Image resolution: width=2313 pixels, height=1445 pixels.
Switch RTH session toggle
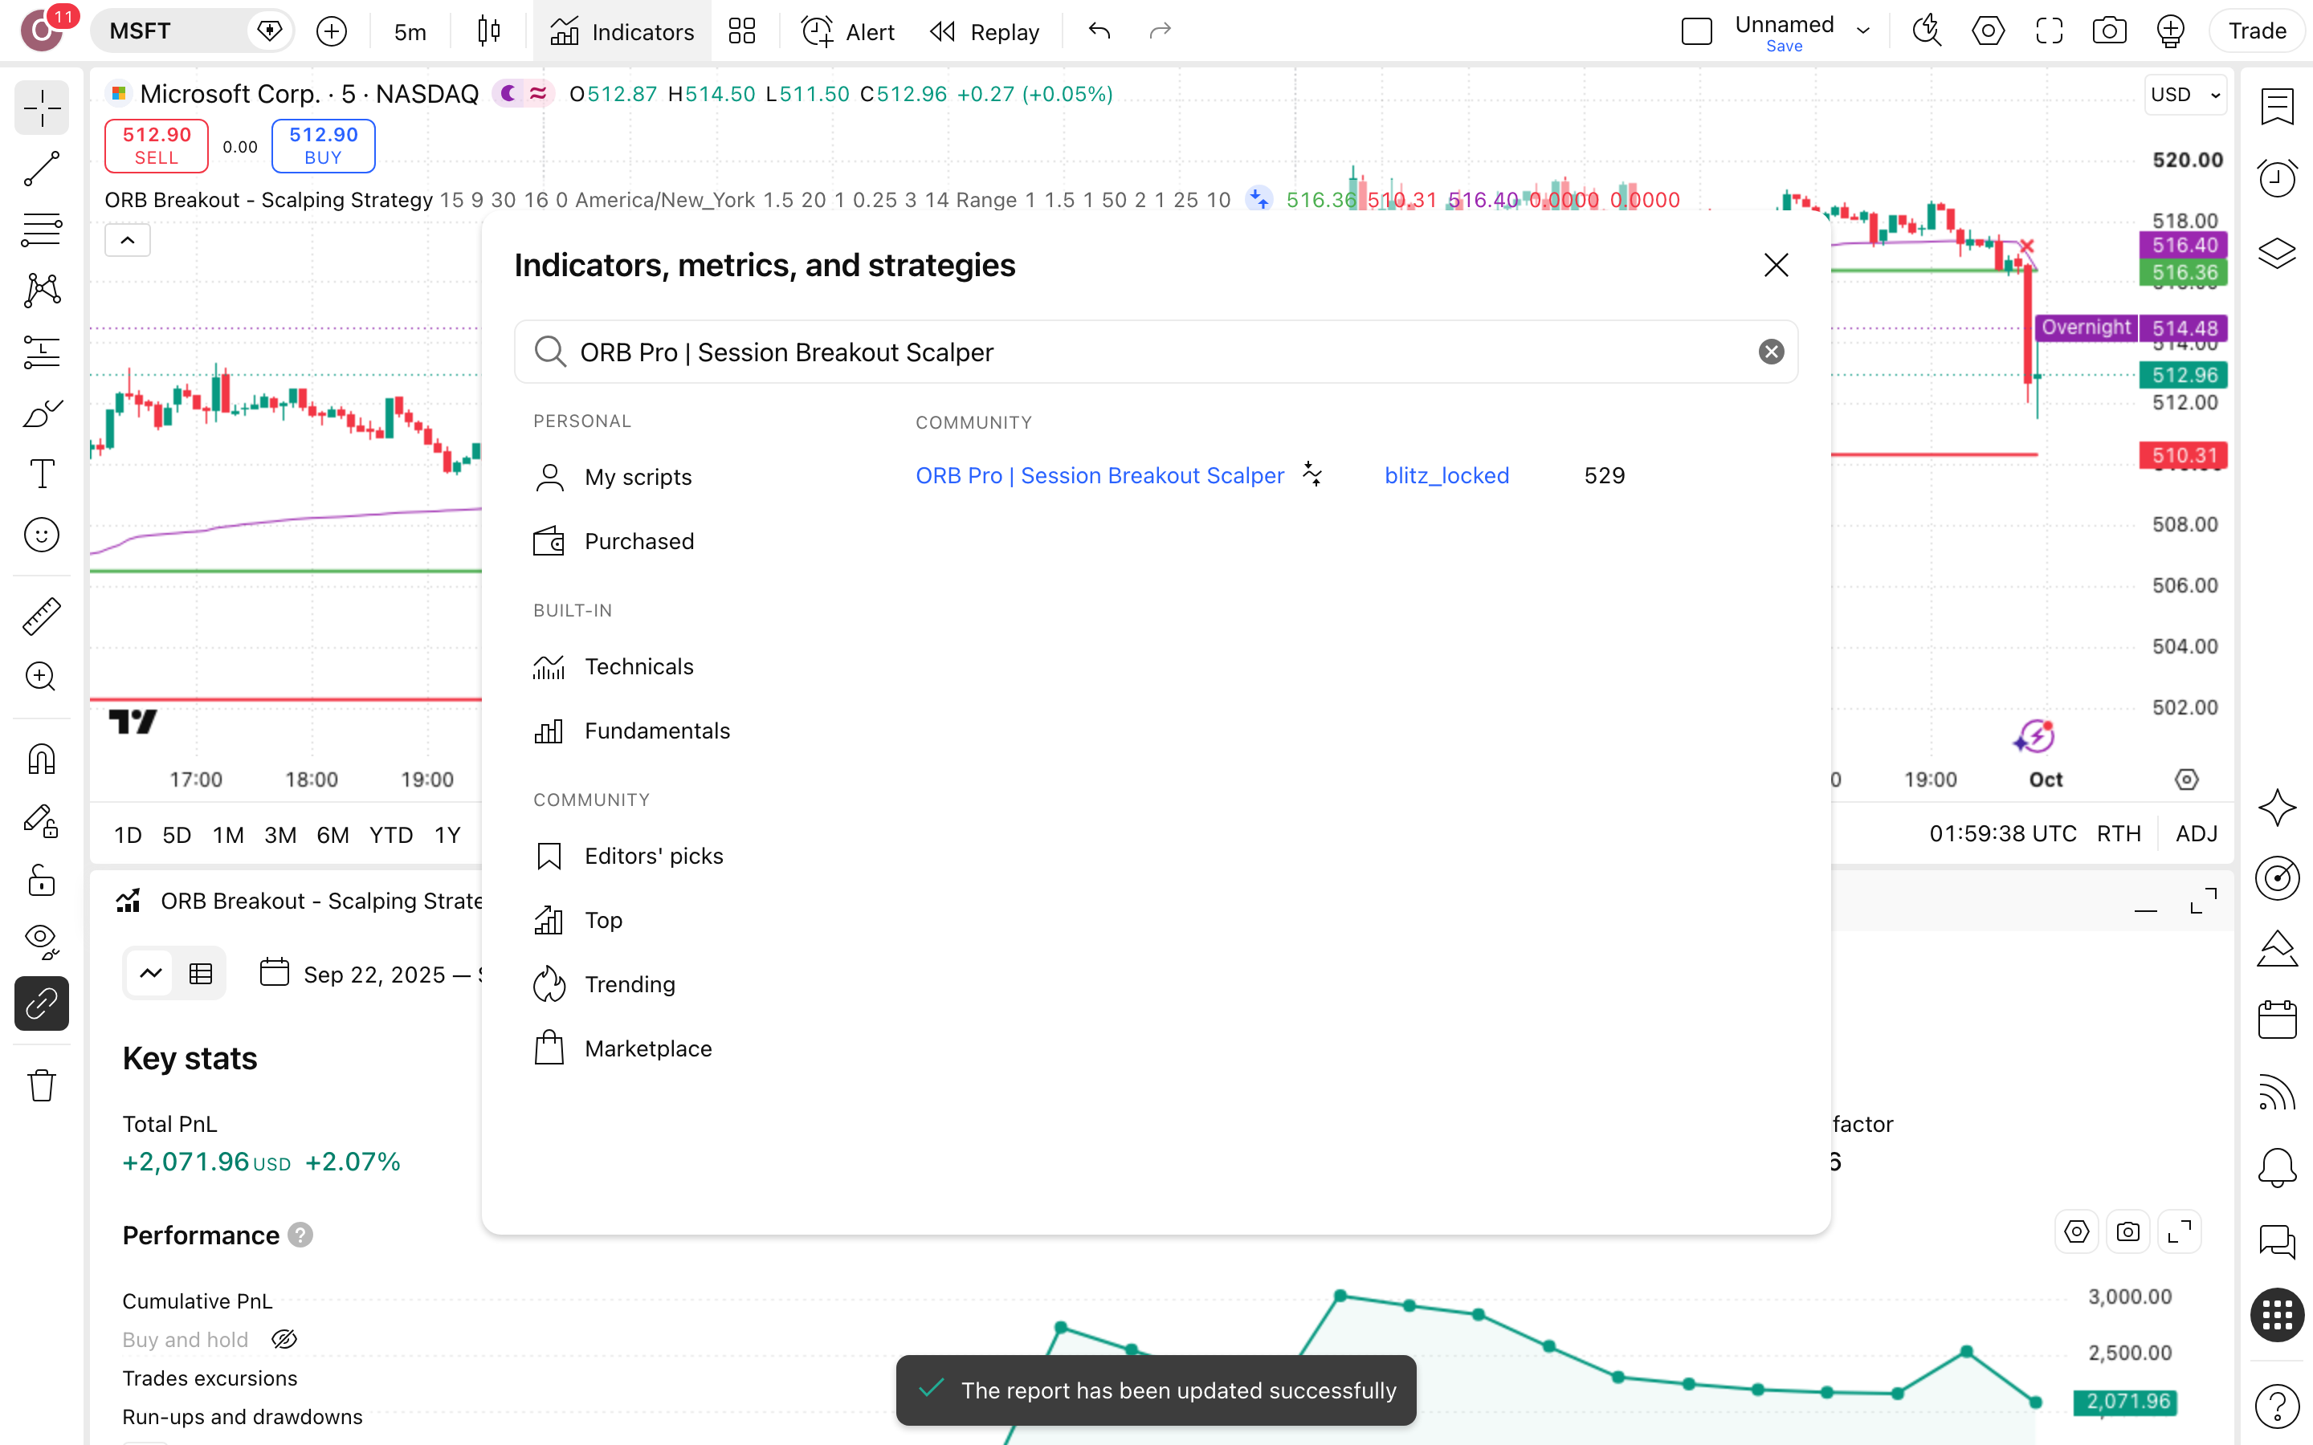click(x=2118, y=833)
